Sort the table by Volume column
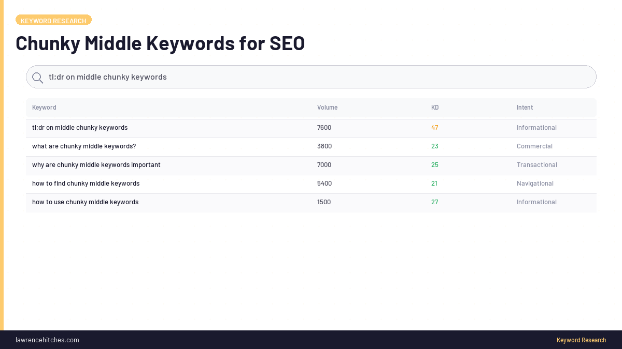Screen dimensions: 622x349 coord(327,107)
